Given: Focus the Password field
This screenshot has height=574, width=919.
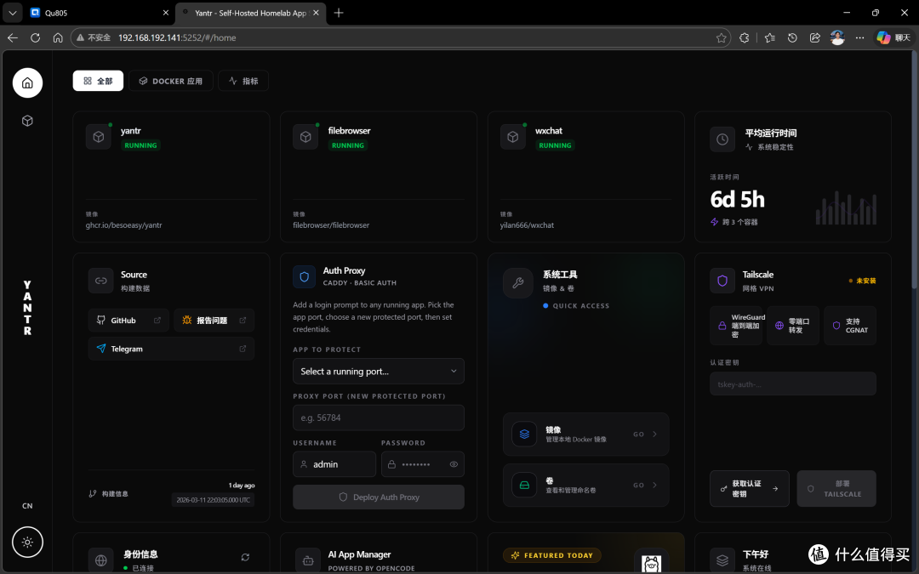Looking at the screenshot, I should 423,464.
